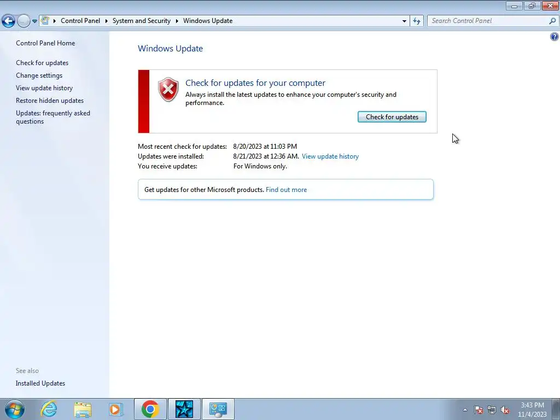Screen dimensions: 560x420
Task: Open Updates: frequently asked questions
Action: click(x=53, y=117)
